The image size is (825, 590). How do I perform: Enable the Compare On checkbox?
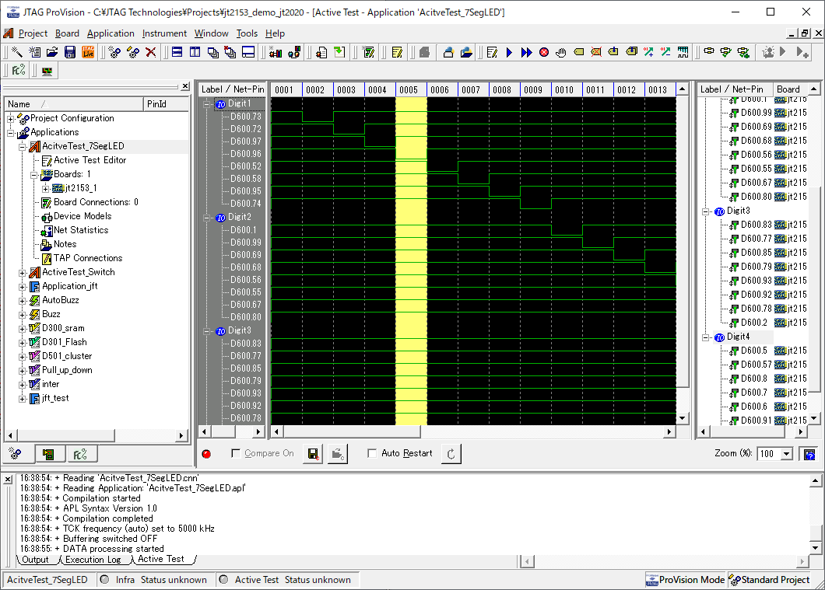point(236,453)
